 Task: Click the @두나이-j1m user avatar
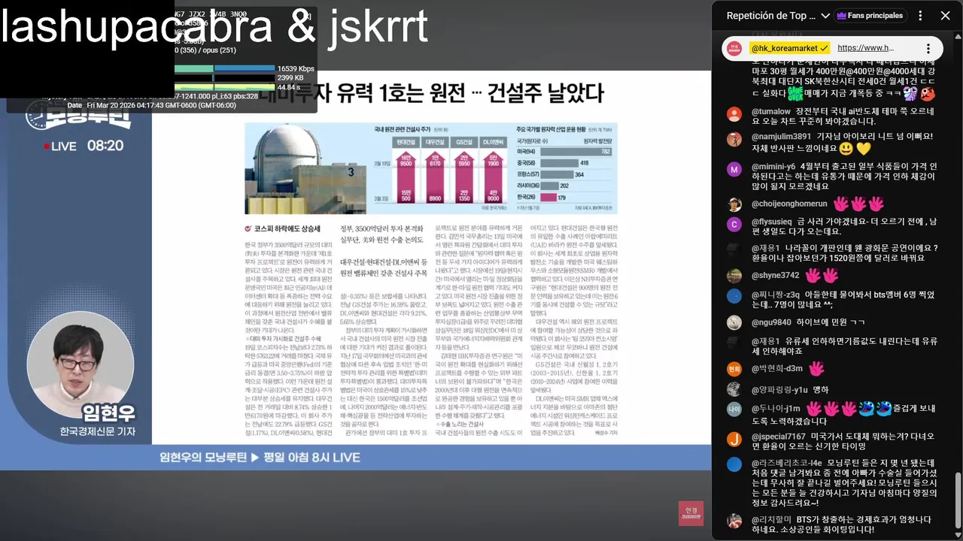click(734, 410)
